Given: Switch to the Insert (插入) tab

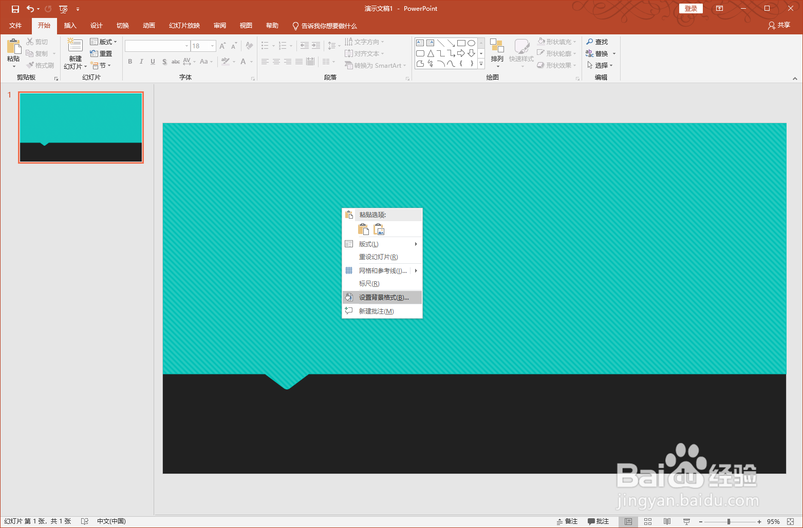Looking at the screenshot, I should 70,26.
